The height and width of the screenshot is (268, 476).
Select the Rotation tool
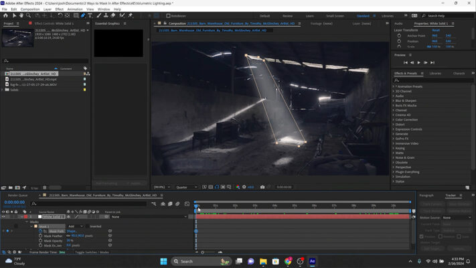point(60,15)
